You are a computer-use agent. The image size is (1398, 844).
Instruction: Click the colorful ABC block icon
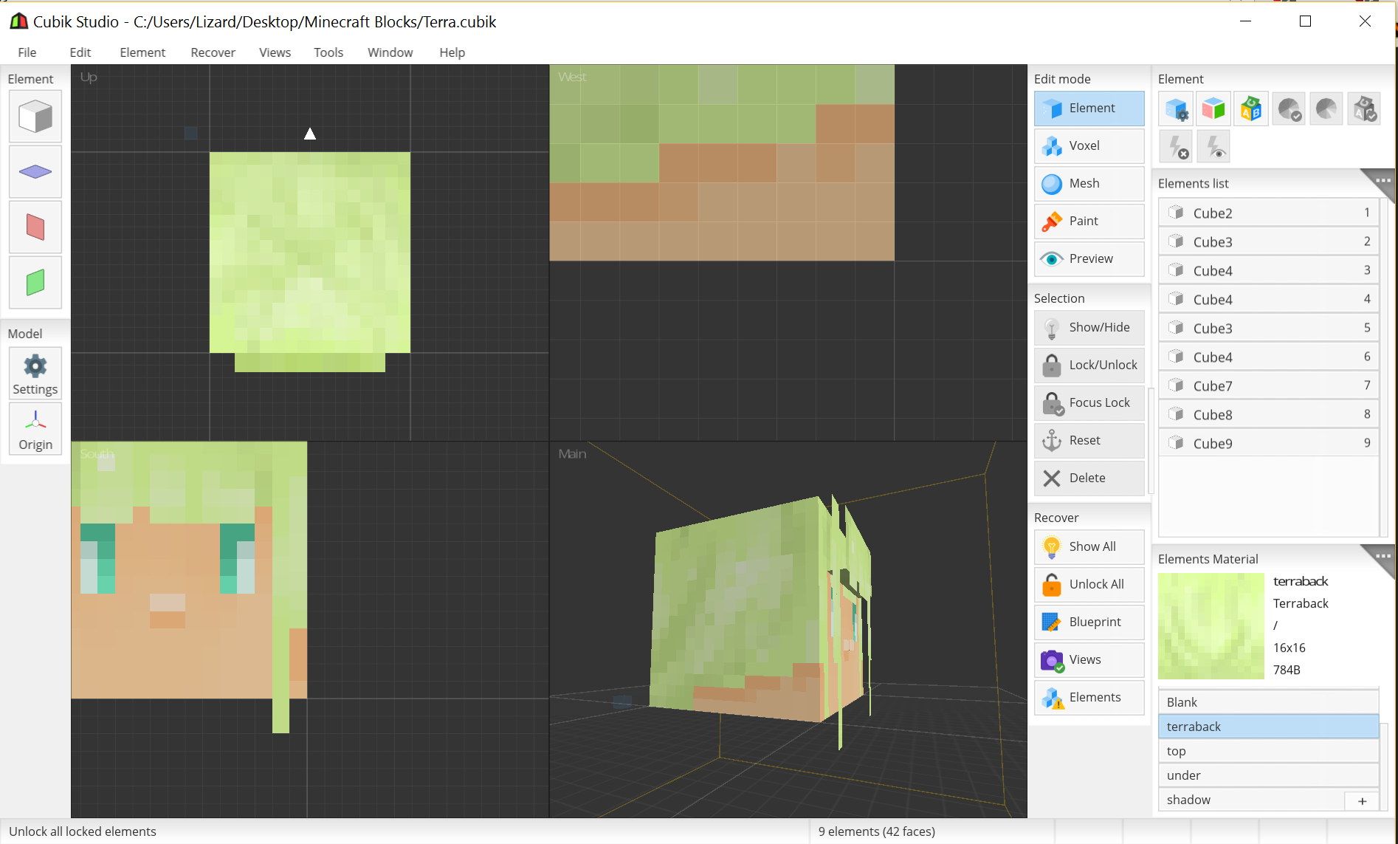coord(1252,109)
